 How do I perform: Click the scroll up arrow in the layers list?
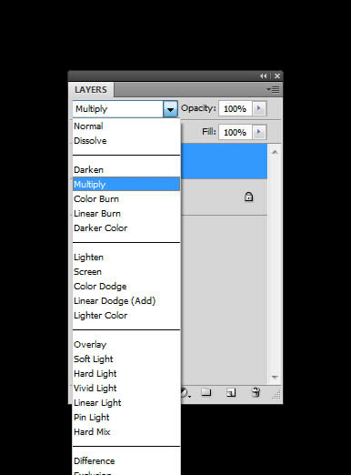[x=275, y=152]
